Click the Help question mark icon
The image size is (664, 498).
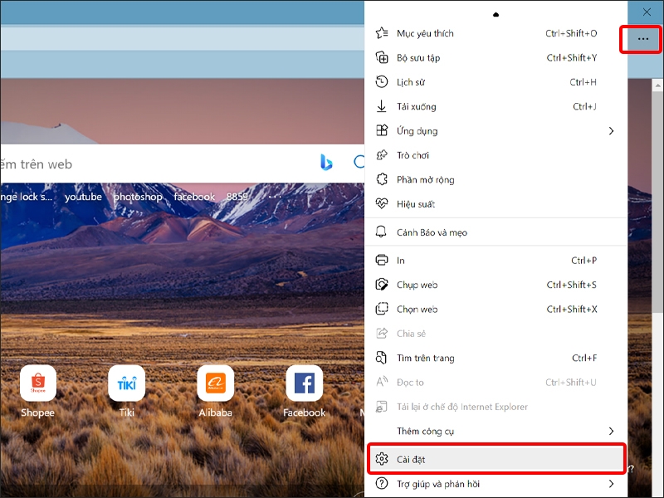pyautogui.click(x=382, y=483)
